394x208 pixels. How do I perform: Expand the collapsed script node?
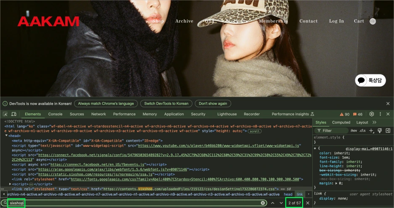[10, 184]
